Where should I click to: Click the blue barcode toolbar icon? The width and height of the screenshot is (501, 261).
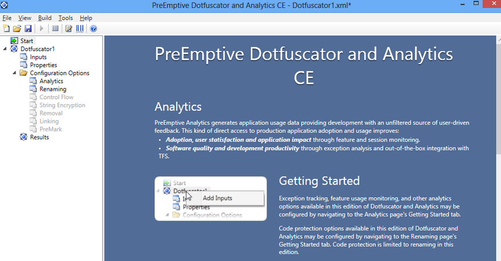(x=79, y=29)
